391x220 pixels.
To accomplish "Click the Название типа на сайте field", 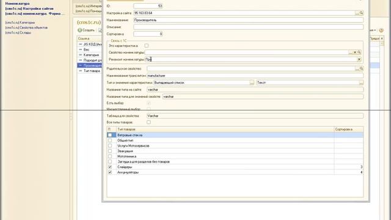I will click(255, 90).
